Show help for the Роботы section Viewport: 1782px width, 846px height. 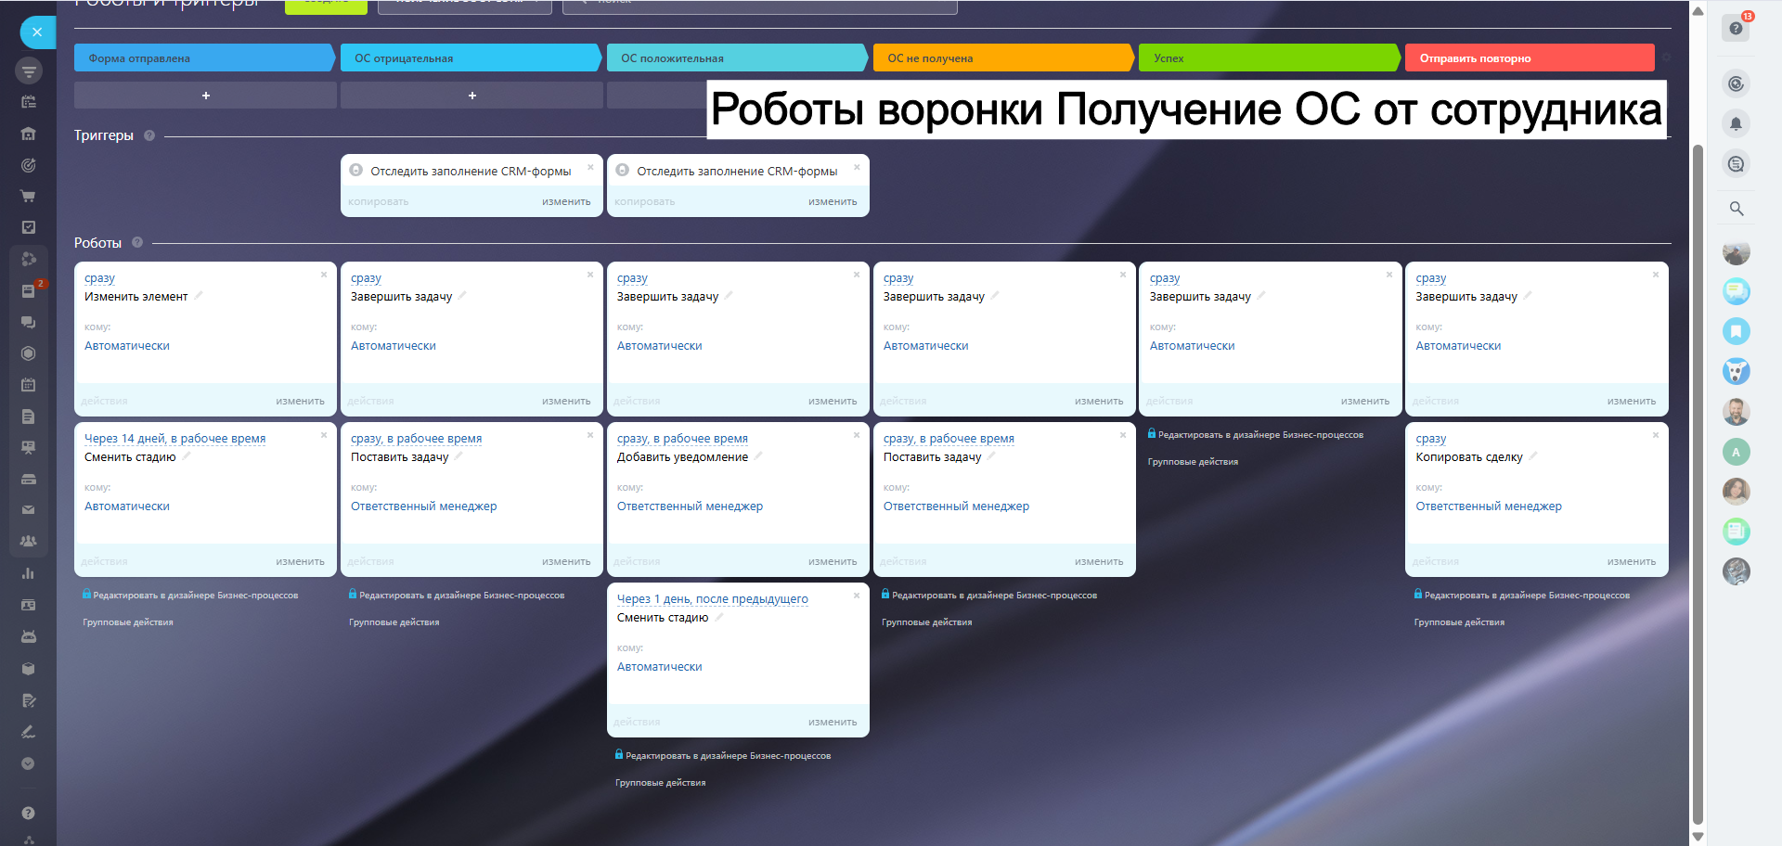[137, 242]
